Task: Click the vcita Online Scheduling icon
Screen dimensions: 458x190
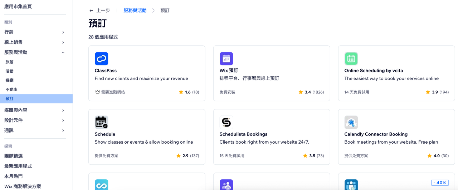Action: (351, 59)
